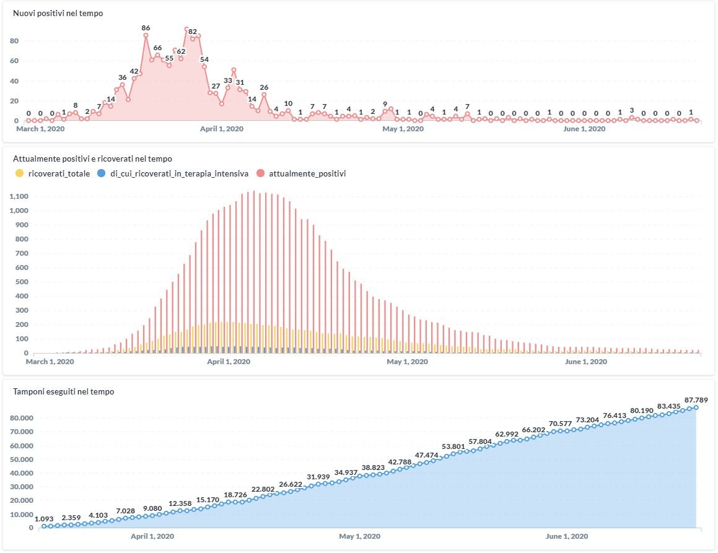This screenshot has height=553, width=718.
Task: Open 'Attualmente positivi e ricoverati nel tempo' title
Action: [x=92, y=159]
